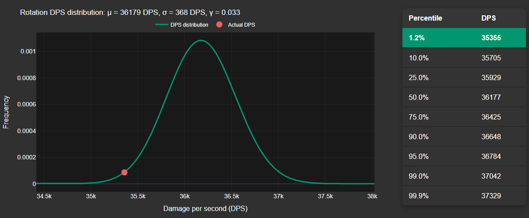Toggle the DPS distribution legend entry

[181, 25]
